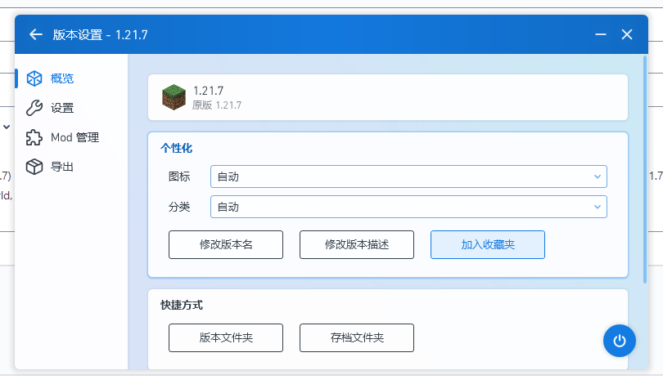The image size is (663, 384).
Task: Click the puzzle piece Mod 管理 icon
Action: 34,137
